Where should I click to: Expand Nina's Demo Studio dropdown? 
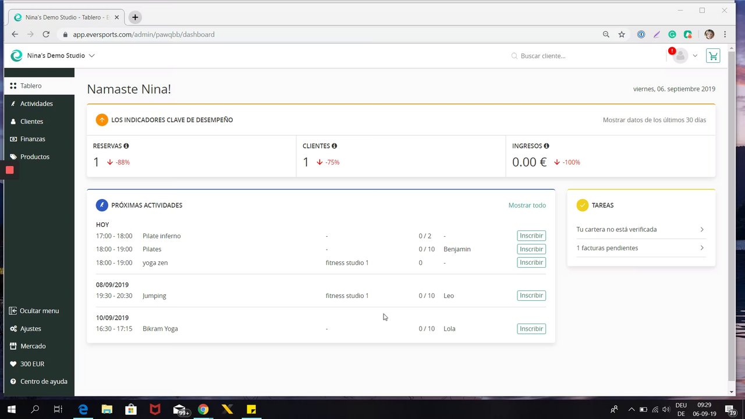coord(61,56)
